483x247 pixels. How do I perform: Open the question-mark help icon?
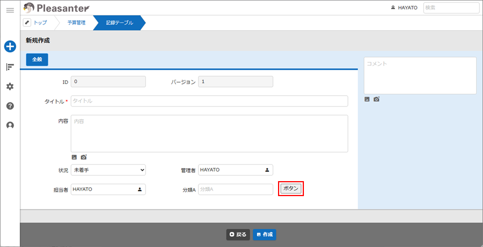10,106
